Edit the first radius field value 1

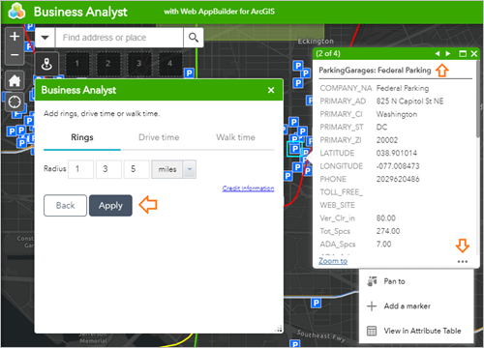[x=80, y=169]
